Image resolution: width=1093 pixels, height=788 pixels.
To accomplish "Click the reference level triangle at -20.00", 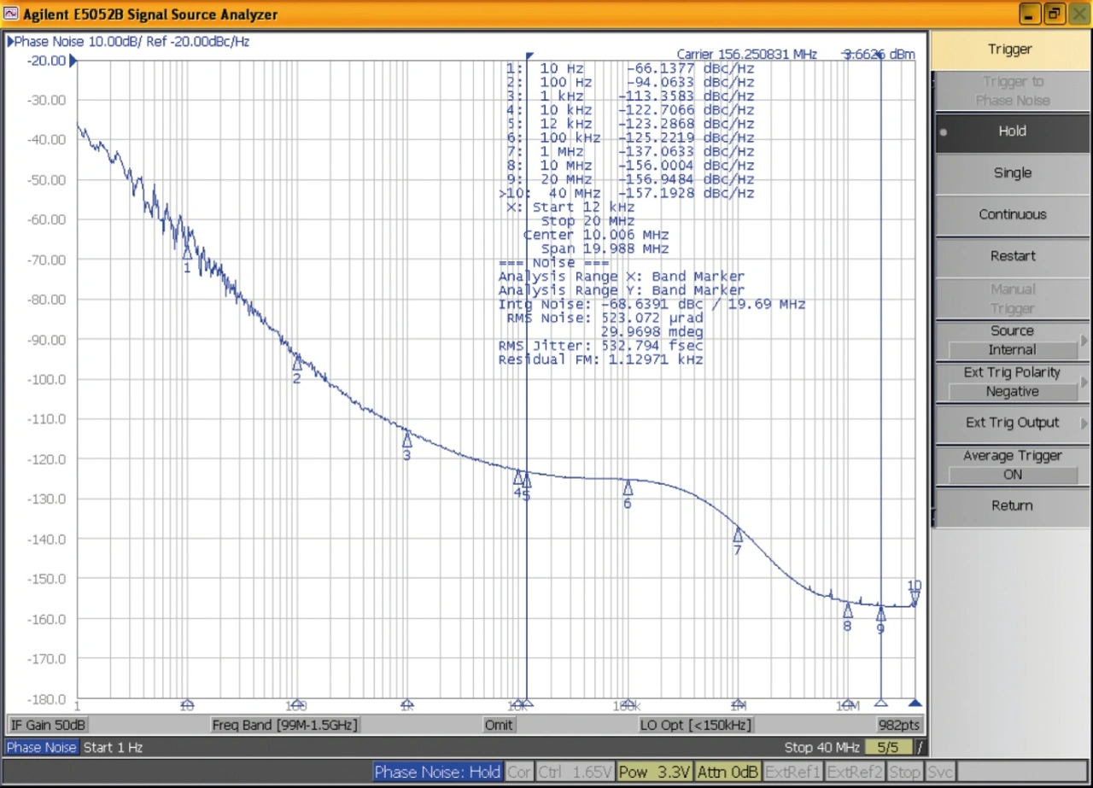I will coord(73,61).
